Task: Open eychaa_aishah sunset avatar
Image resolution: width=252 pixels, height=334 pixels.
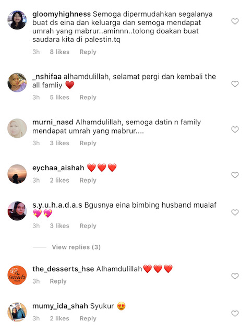Action: 17,174
